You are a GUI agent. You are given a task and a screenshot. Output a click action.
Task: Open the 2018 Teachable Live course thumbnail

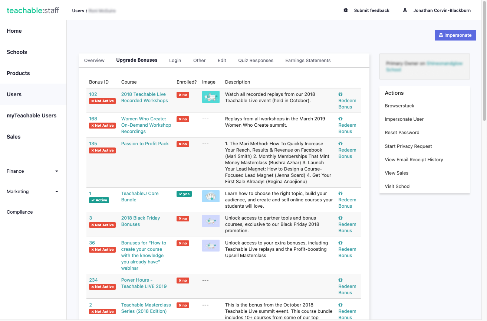(211, 97)
